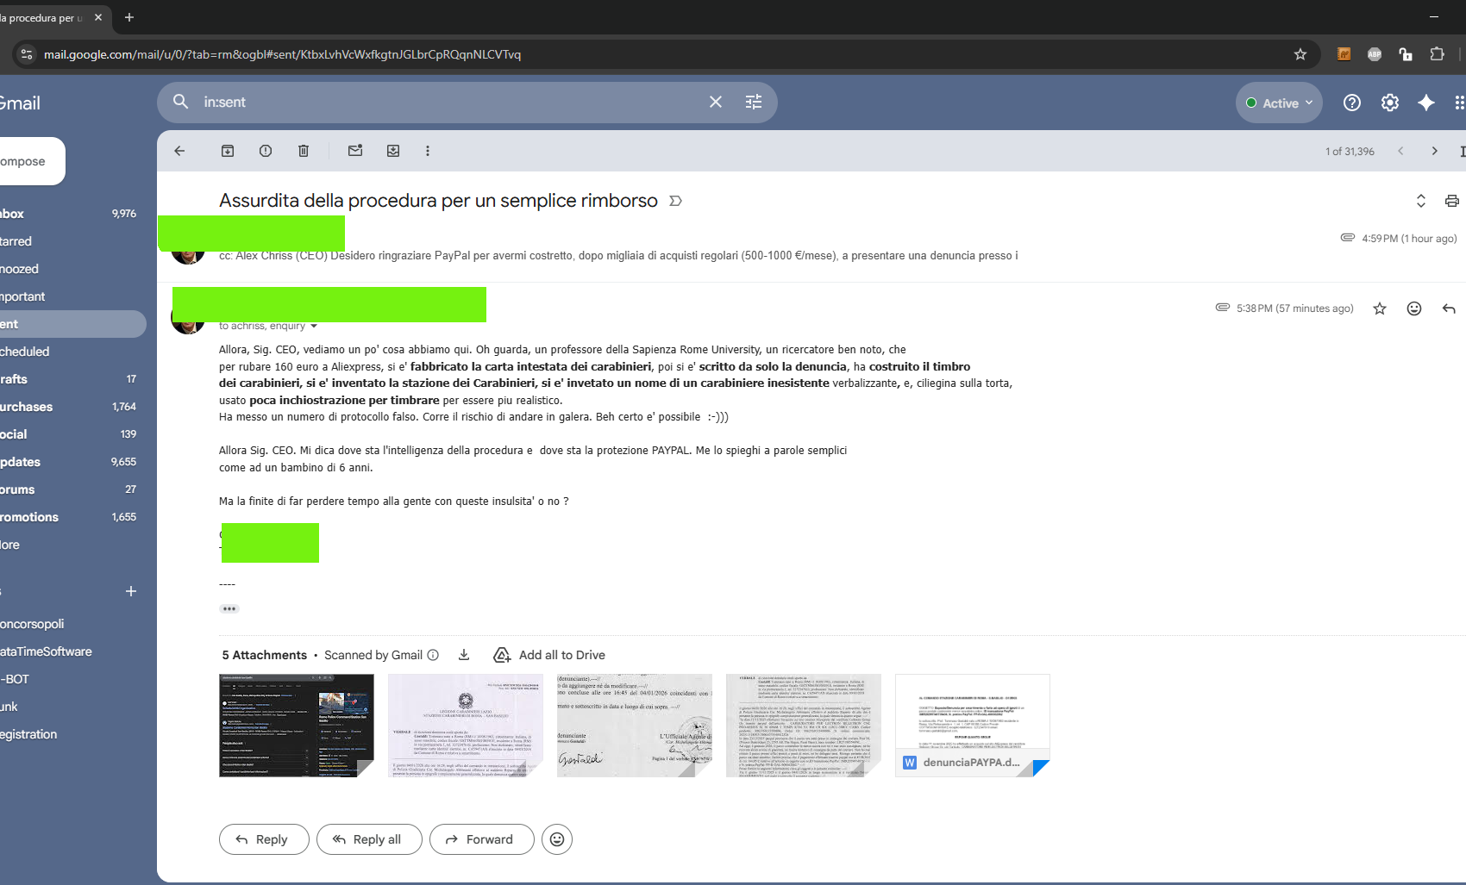View site information in the address bar
This screenshot has height=885, width=1466.
click(27, 54)
